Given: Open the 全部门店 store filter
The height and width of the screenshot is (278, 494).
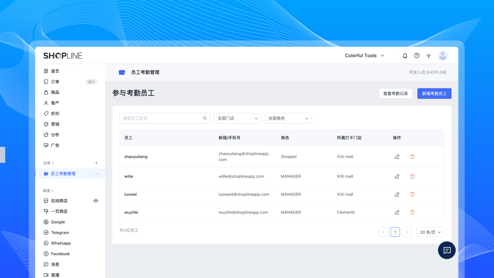Looking at the screenshot, I should (238, 118).
